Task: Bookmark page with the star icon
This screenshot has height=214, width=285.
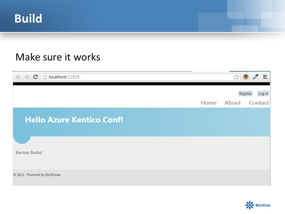Action: pos(236,77)
